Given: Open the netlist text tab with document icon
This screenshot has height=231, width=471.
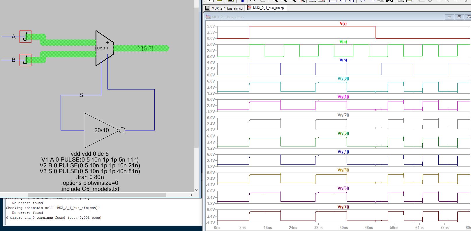Looking at the screenshot, I should pyautogui.click(x=225, y=8).
